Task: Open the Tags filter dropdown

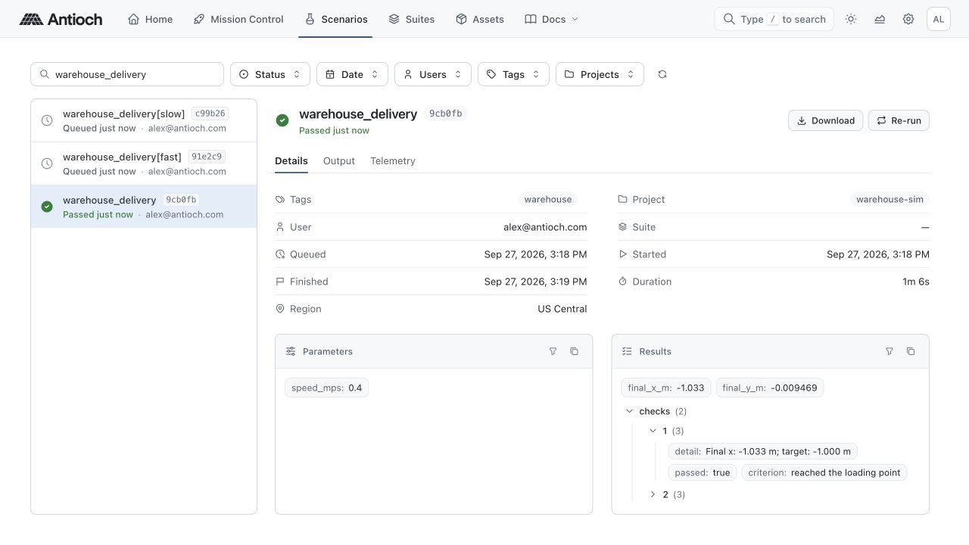Action: pyautogui.click(x=513, y=74)
